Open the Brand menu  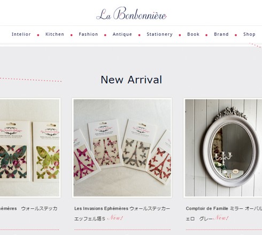coord(221,34)
